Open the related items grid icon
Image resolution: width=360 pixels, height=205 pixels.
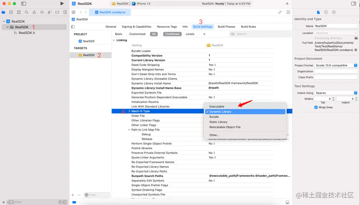[73, 12]
